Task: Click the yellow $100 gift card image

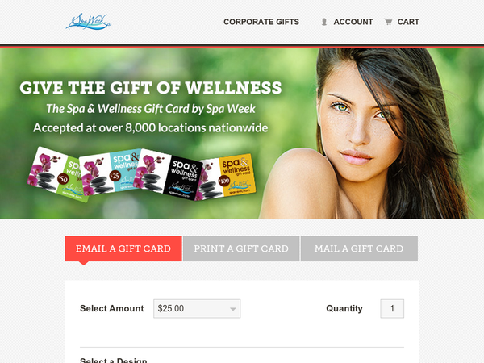Action: point(227,177)
